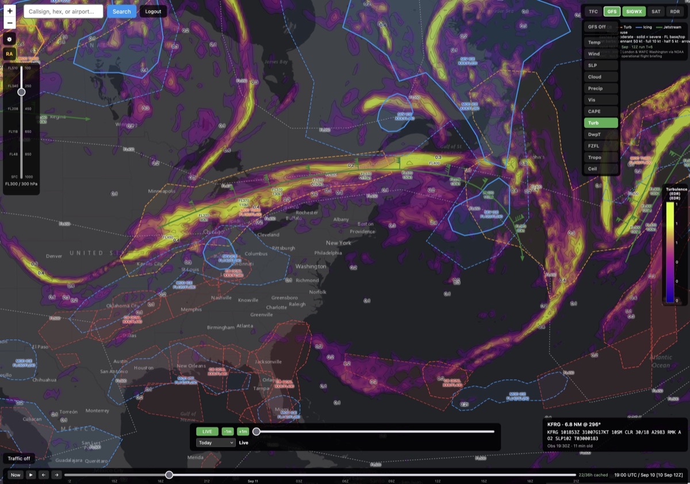This screenshot has width=690, height=484.
Task: Click the Atlanta city label
Action: (x=244, y=326)
